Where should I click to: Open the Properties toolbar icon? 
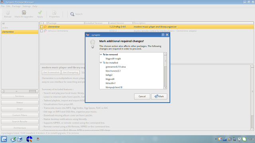tap(54, 12)
